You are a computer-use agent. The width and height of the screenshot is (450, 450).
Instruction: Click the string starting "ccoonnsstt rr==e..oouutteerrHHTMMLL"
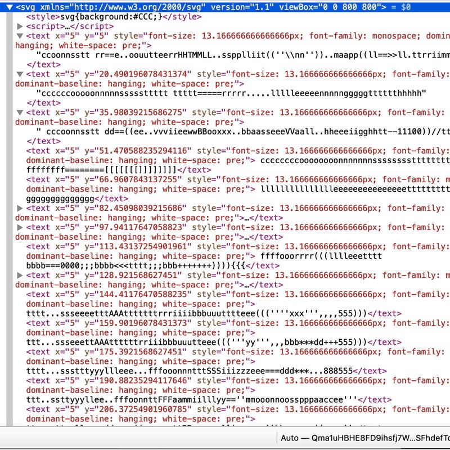243,55
